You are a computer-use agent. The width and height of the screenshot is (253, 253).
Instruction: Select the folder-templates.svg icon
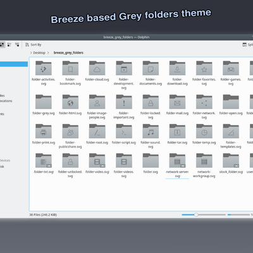click(231, 131)
